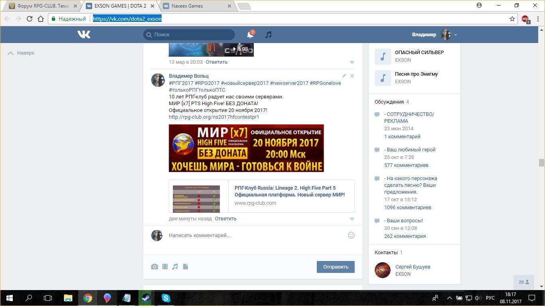Show hidden system tray icons
The width and height of the screenshot is (545, 306).
pos(450,298)
